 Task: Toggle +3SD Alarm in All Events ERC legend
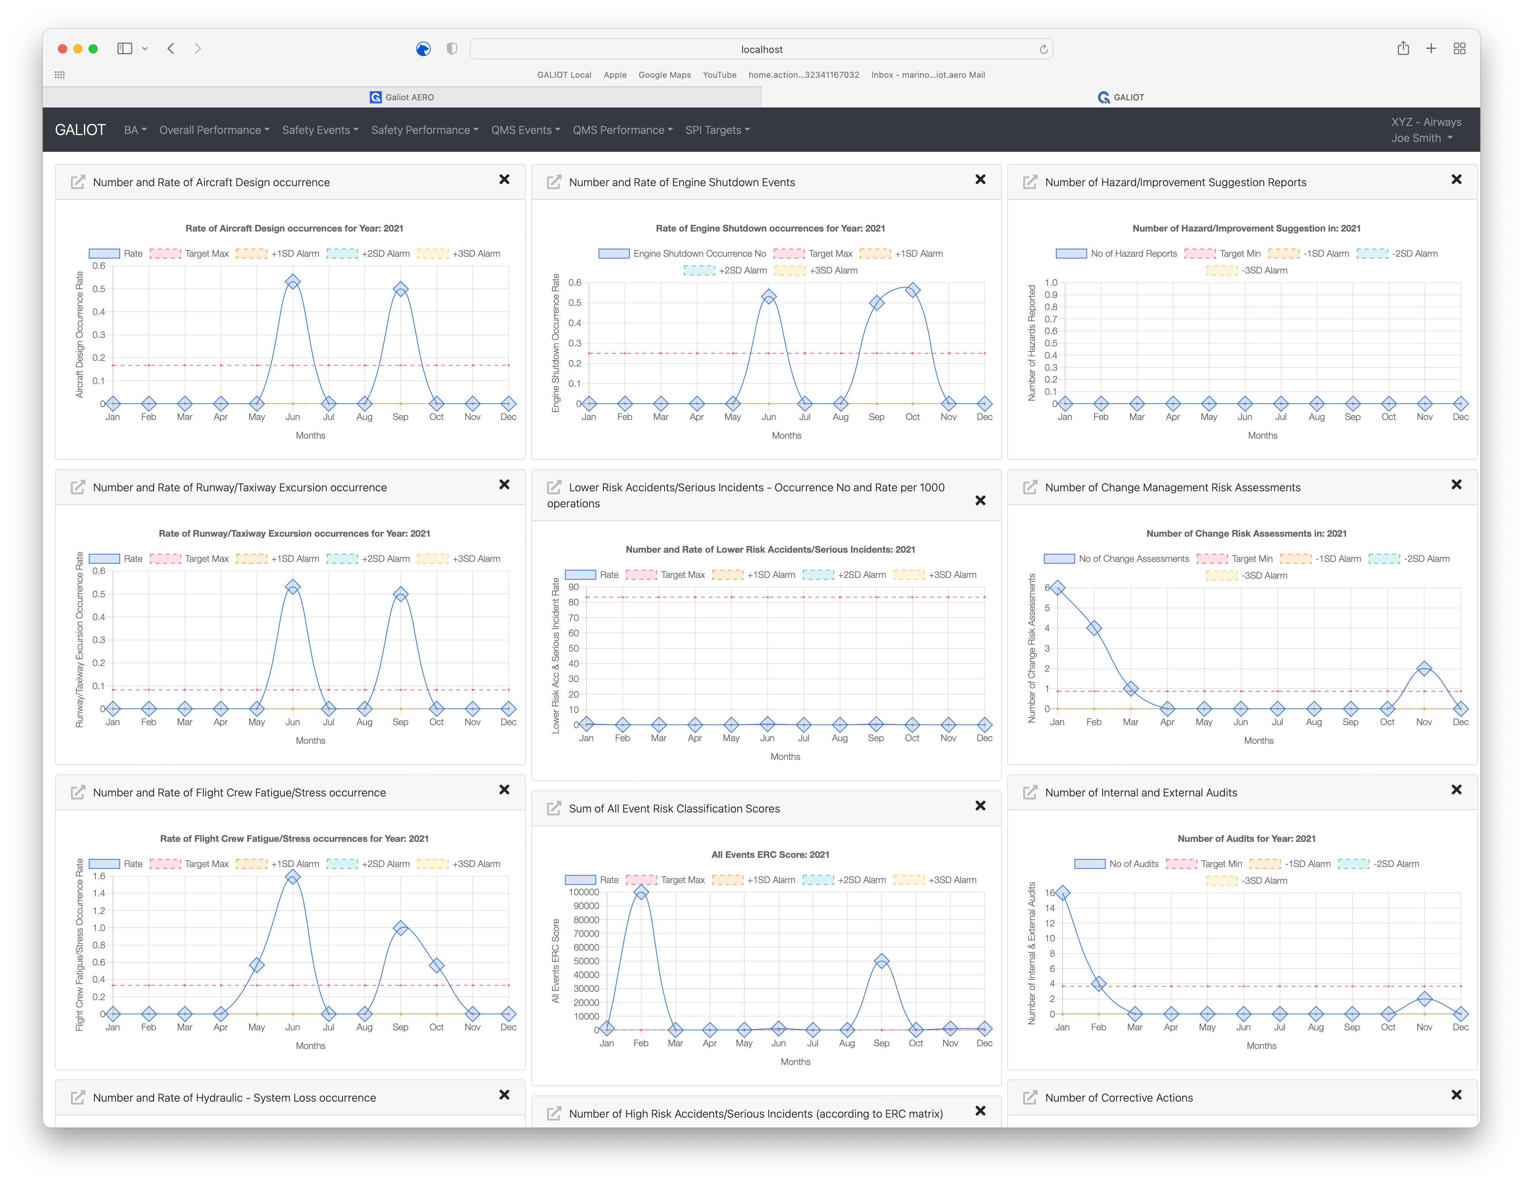point(935,881)
